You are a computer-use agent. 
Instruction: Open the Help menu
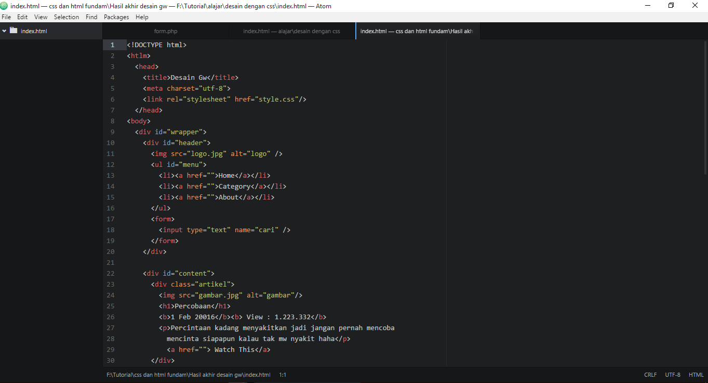tap(142, 17)
